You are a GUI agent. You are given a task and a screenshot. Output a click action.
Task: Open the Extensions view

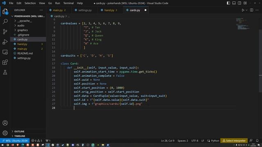(x=5, y=62)
